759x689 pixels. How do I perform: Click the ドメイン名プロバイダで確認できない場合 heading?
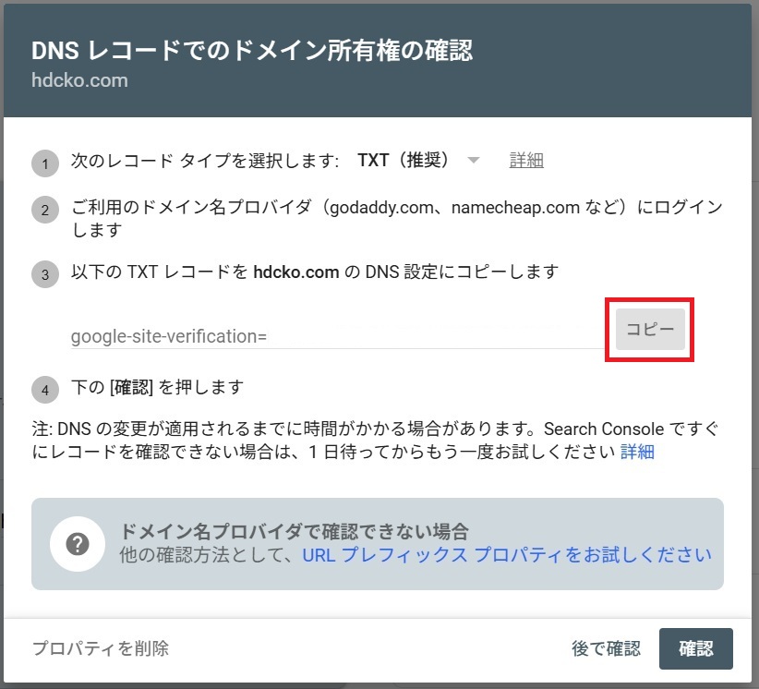pos(295,531)
